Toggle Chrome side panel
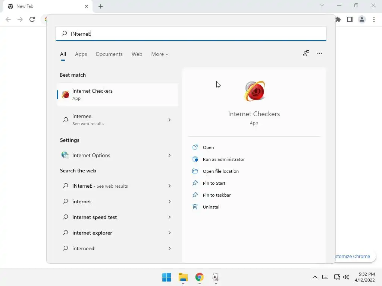This screenshot has height=286, width=382. coord(350,19)
